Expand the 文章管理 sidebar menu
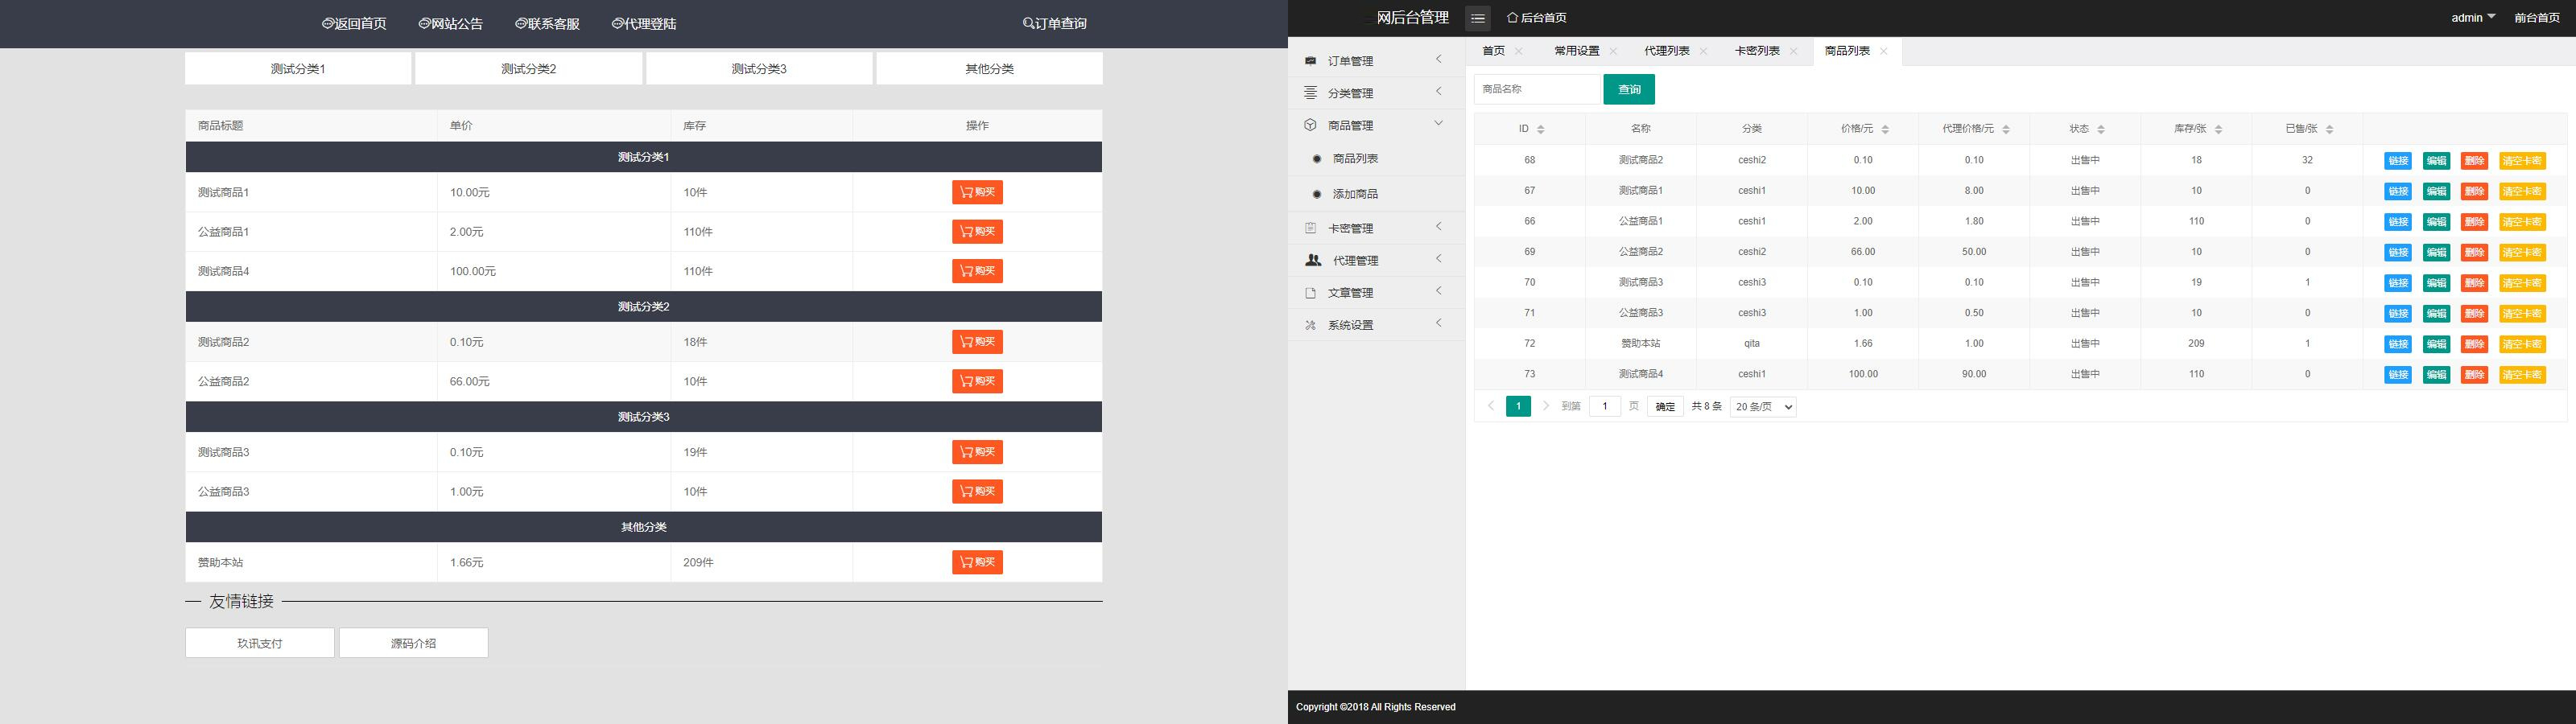 1375,293
